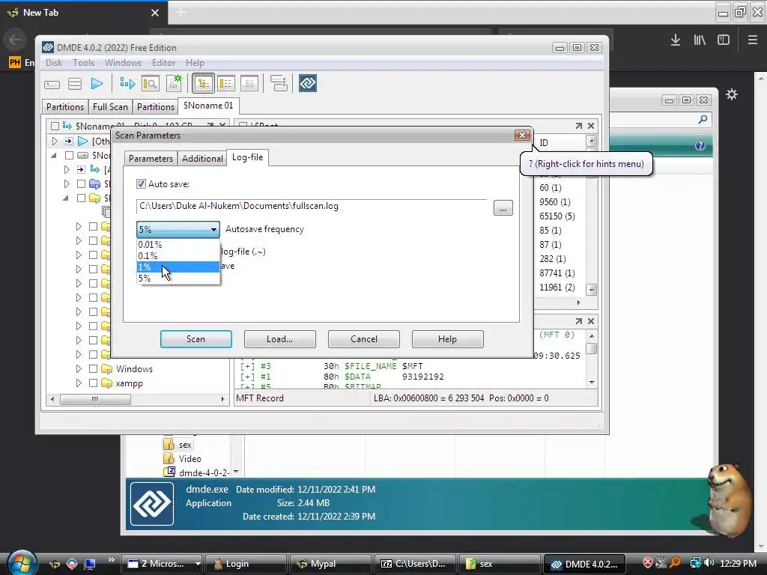This screenshot has height=575, width=767.
Task: Expand the [Oth... tree node
Action: [54, 142]
